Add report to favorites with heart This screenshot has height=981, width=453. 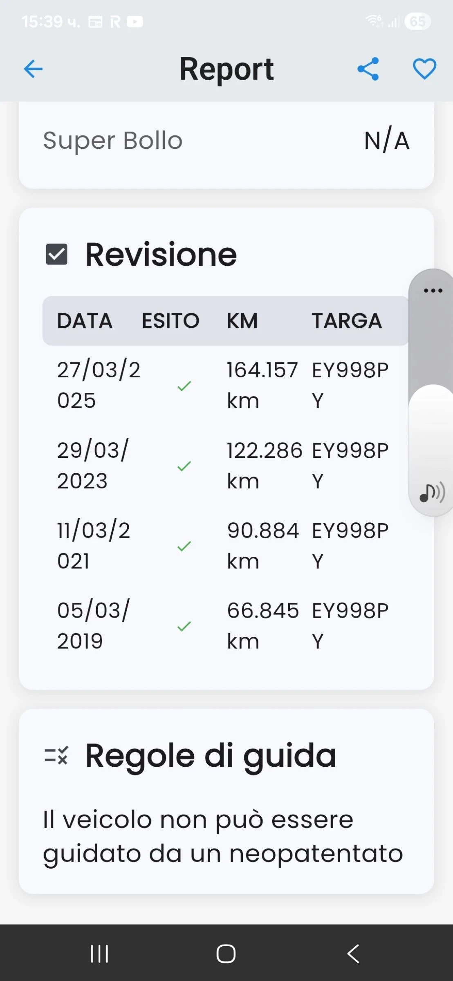[424, 69]
